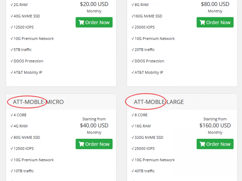Click the cart icon in the $20.00 plan
The width and height of the screenshot is (242, 181).
(81, 23)
